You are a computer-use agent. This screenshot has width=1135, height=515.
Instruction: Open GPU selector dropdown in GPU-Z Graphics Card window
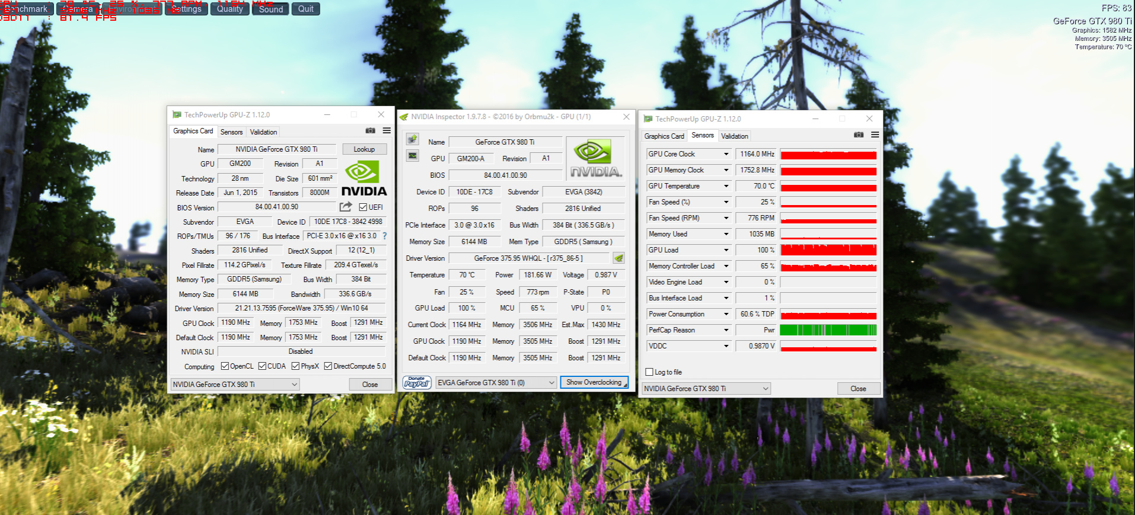[235, 385]
